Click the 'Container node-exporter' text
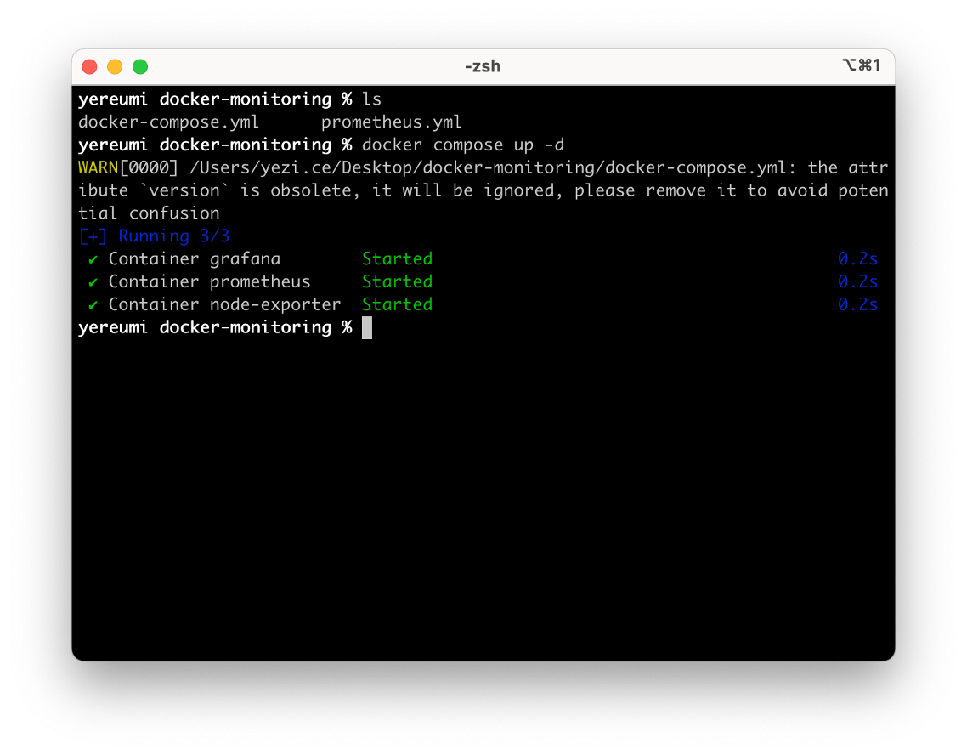Image resolution: width=967 pixels, height=755 pixels. (224, 304)
